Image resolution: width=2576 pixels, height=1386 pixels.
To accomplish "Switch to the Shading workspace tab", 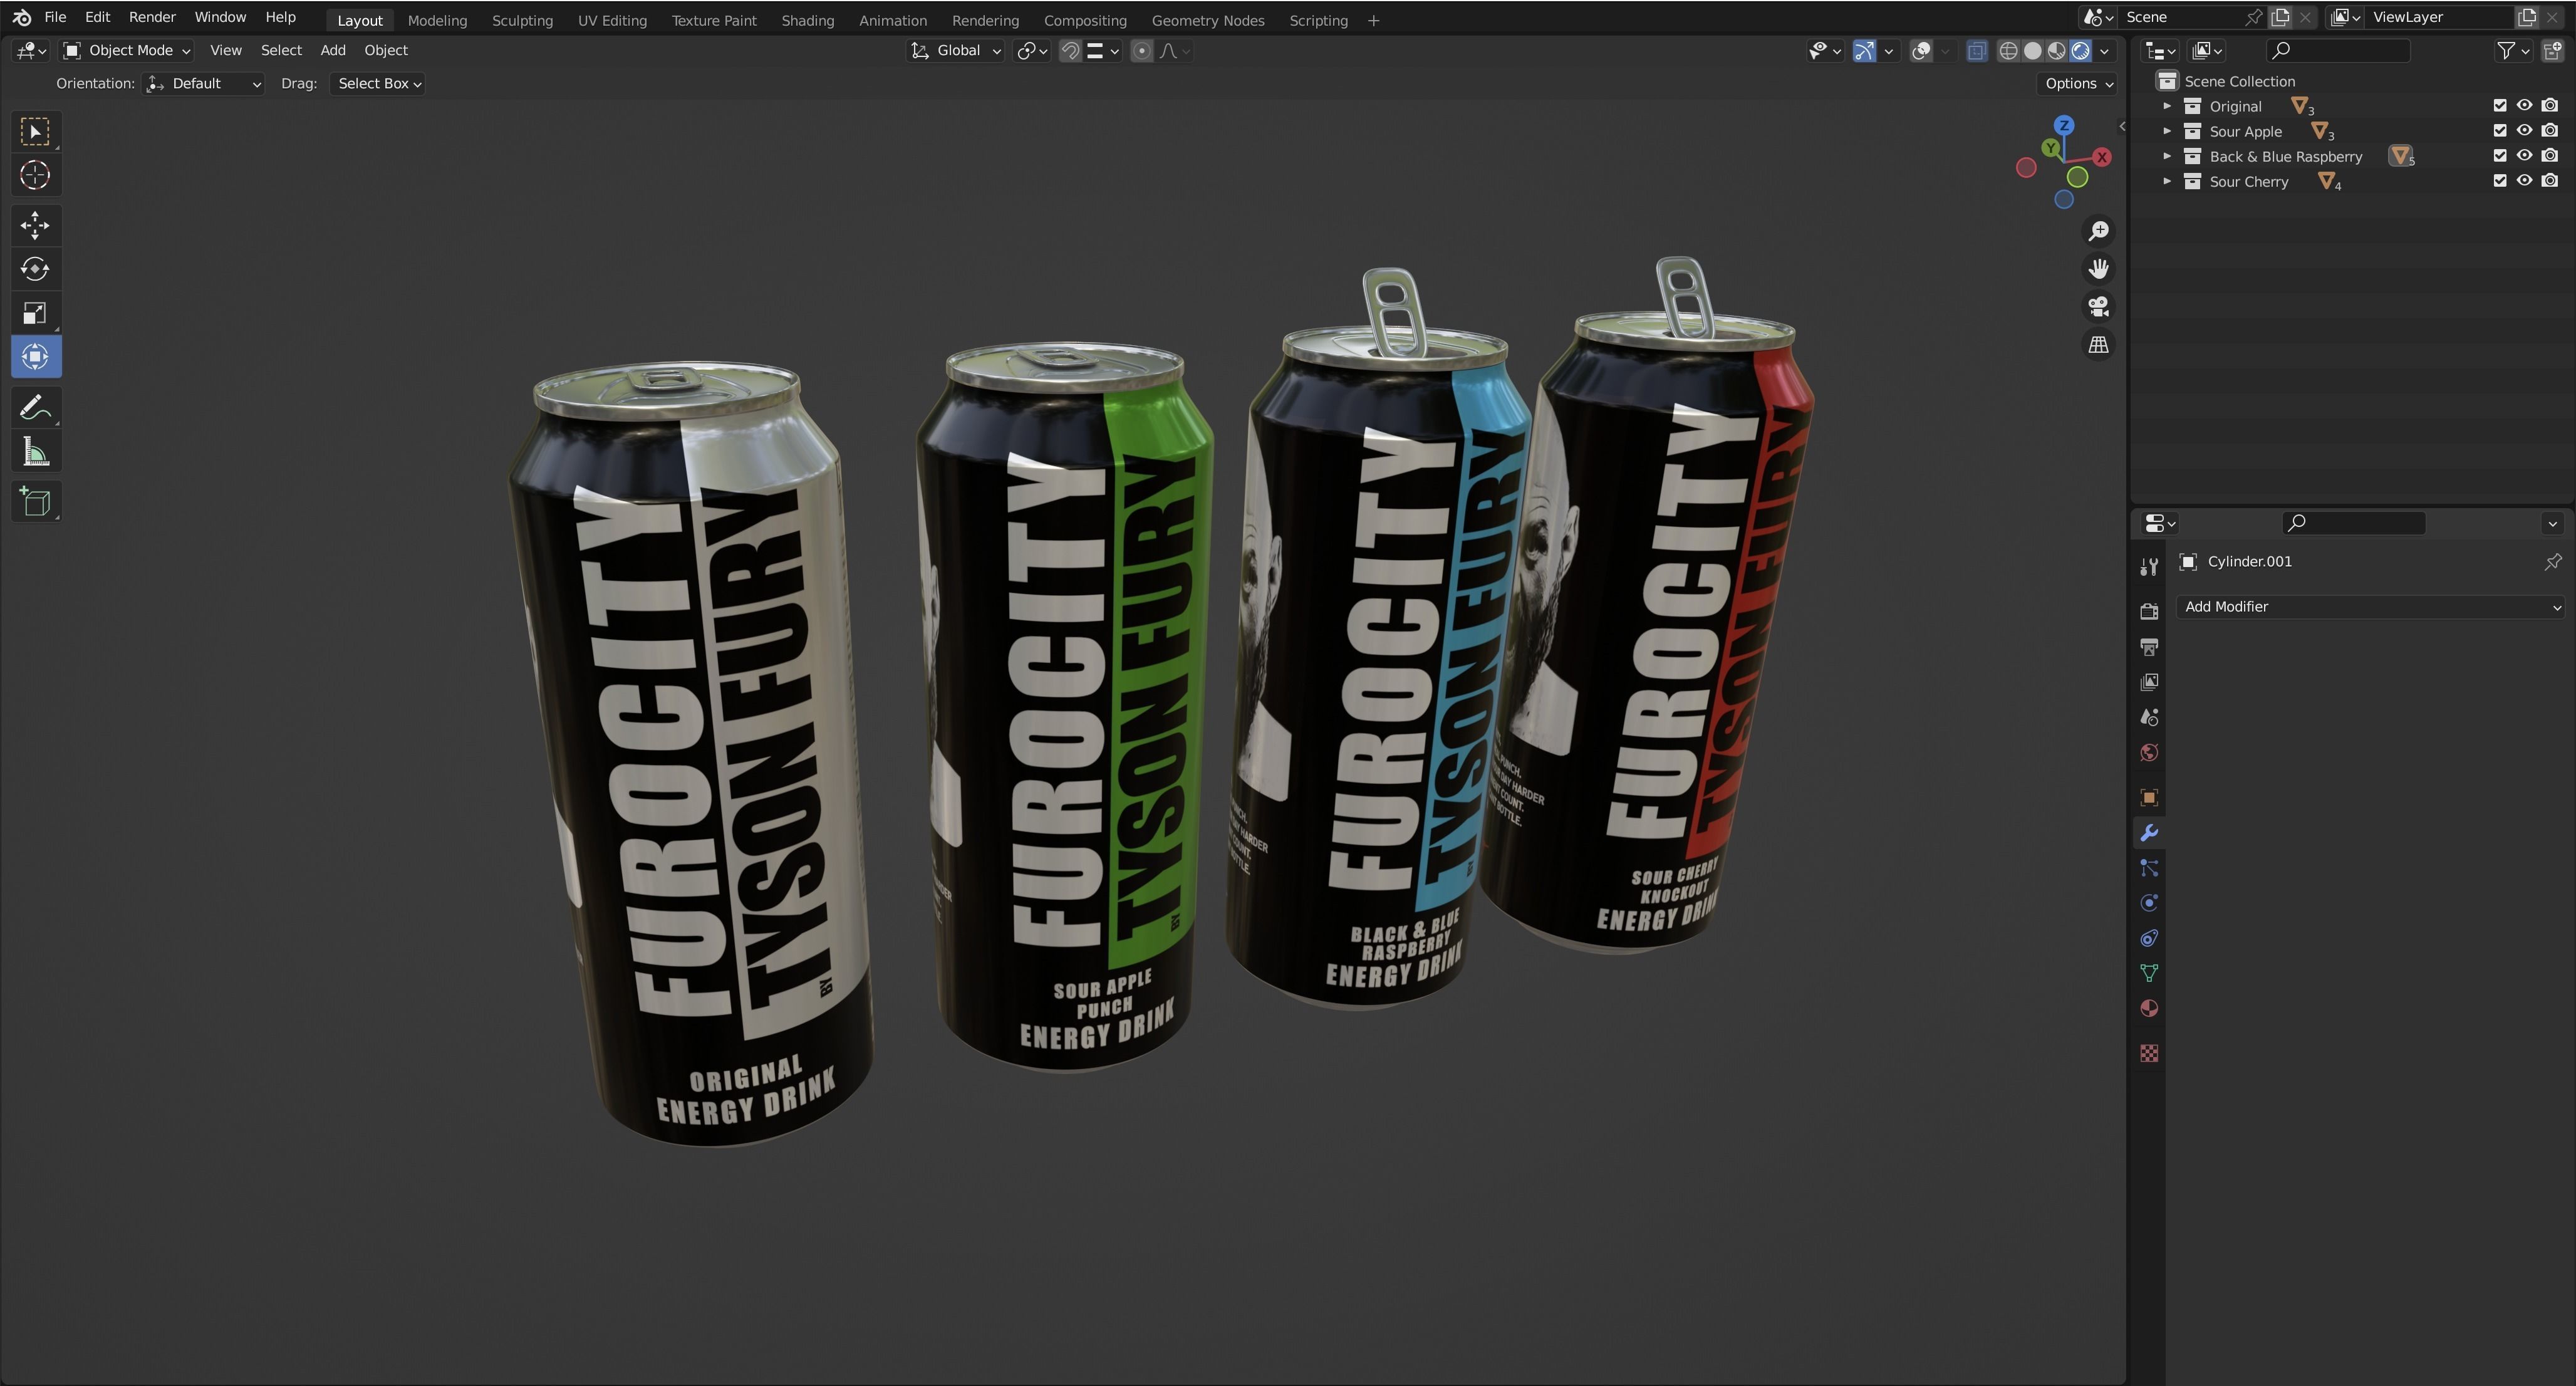I will tap(807, 20).
